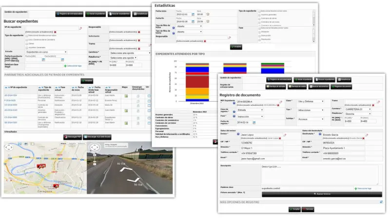Open 'Estadísticas' menu in Buscar expedientes window

click(x=140, y=14)
